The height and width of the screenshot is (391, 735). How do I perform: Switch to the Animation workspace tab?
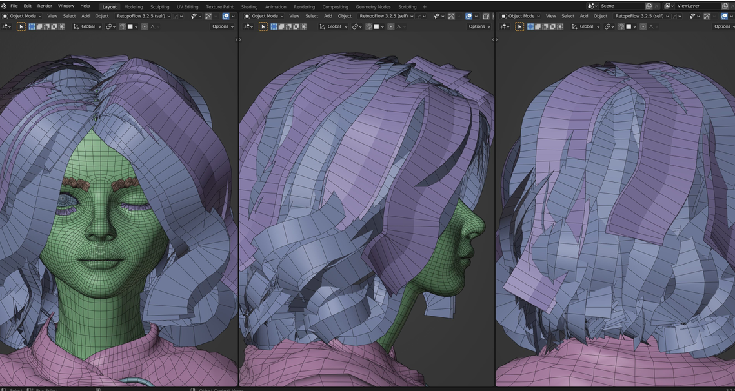click(276, 7)
